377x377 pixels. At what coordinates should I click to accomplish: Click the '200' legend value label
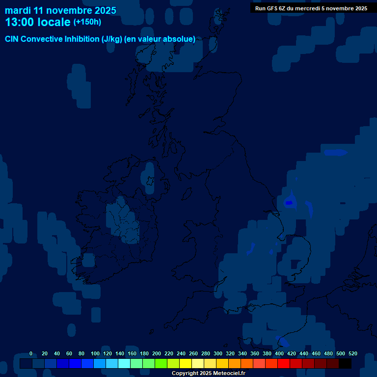pos(156,353)
